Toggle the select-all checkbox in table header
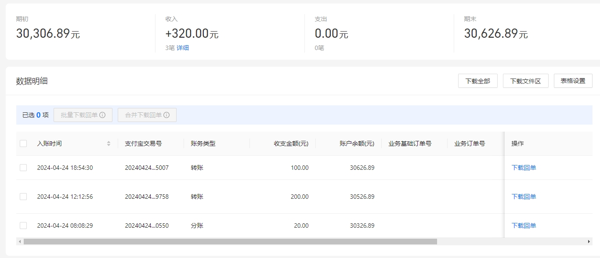 coord(23,143)
